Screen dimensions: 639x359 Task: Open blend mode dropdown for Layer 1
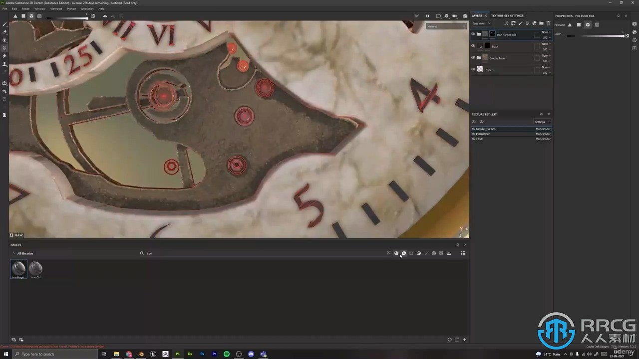pos(546,67)
